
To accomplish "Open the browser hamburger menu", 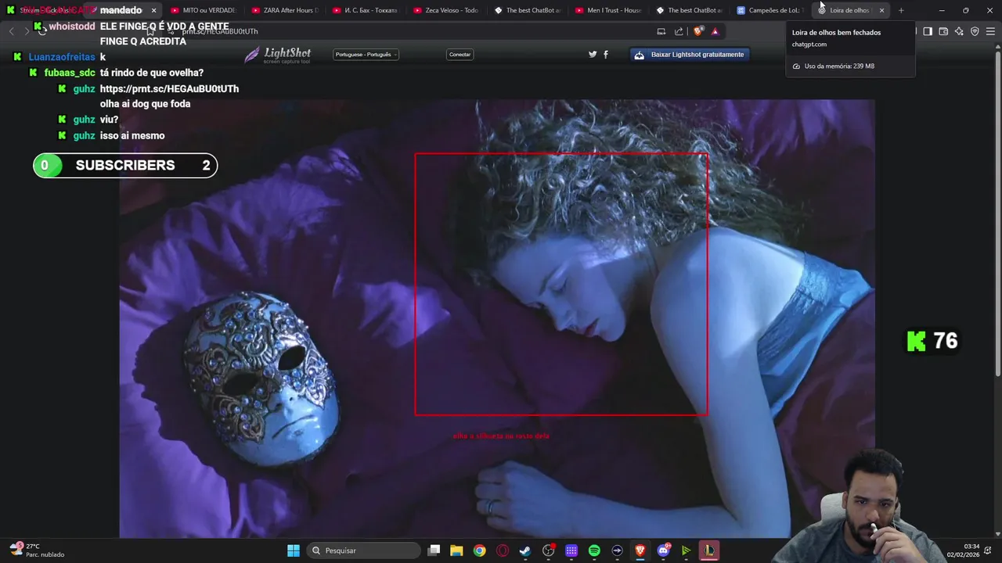I will click(x=990, y=31).
